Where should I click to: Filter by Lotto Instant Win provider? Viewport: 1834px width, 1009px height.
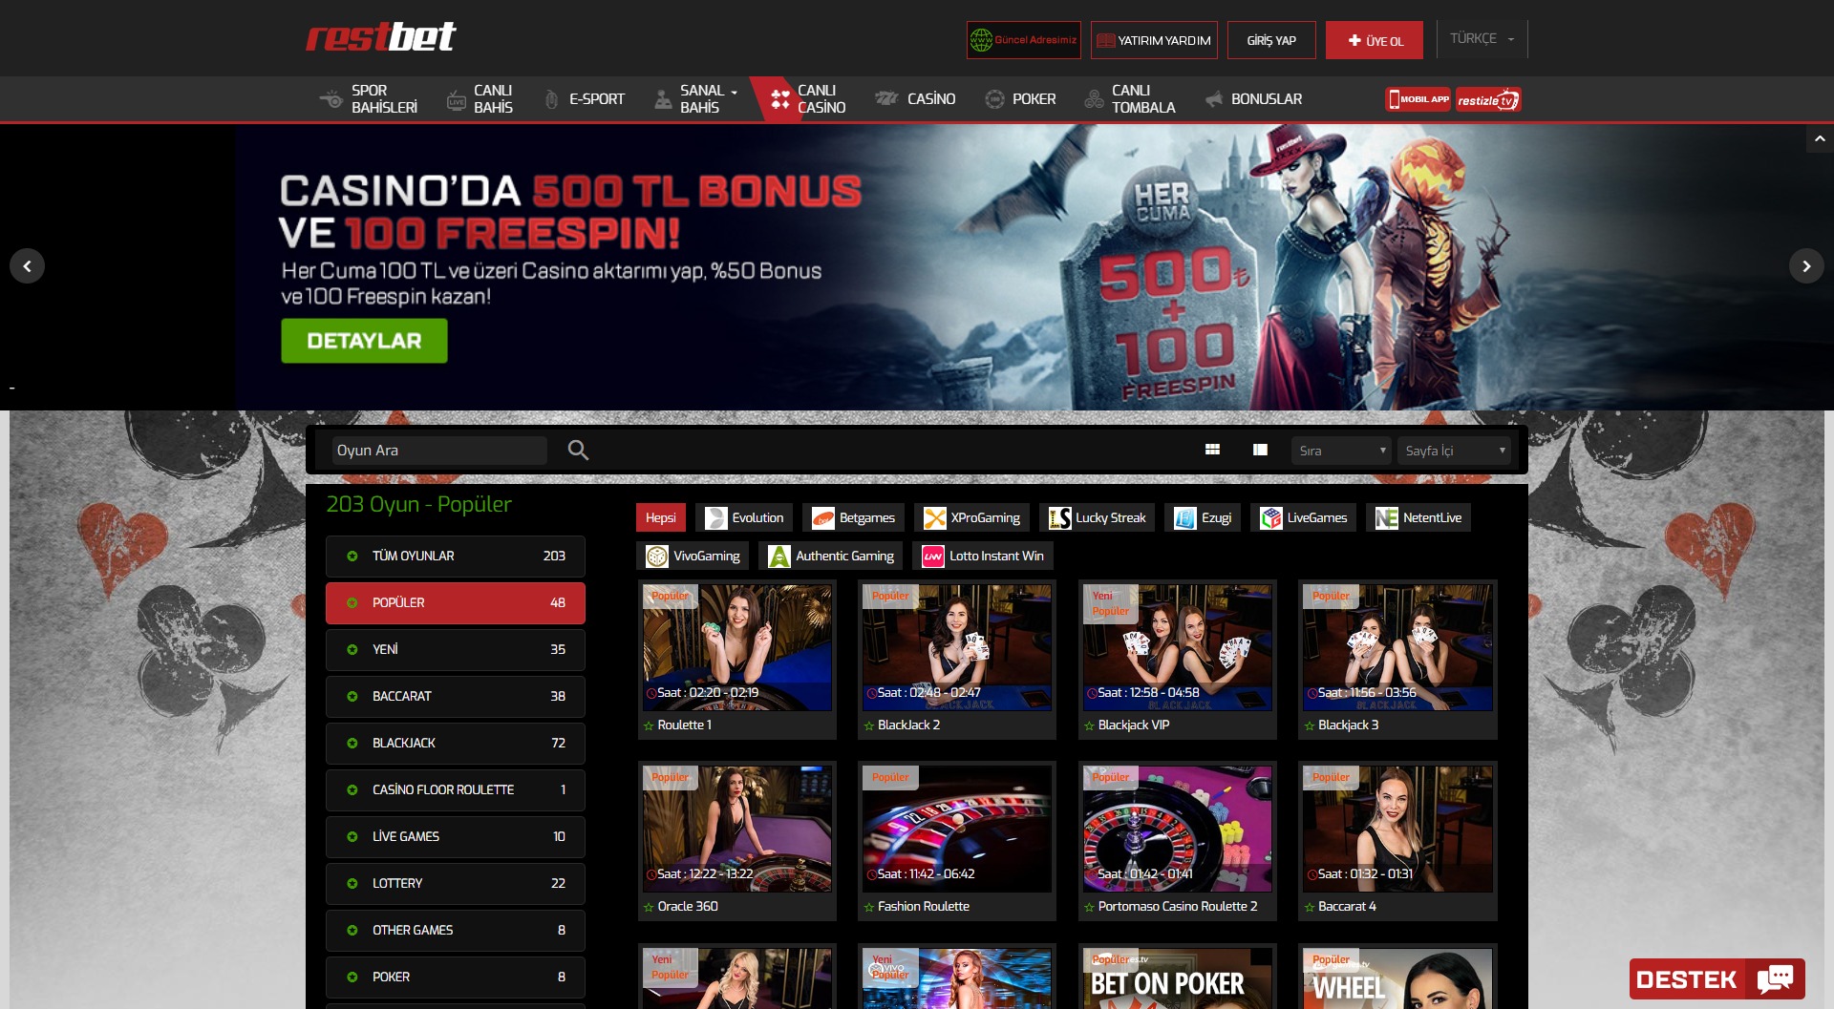[983, 557]
